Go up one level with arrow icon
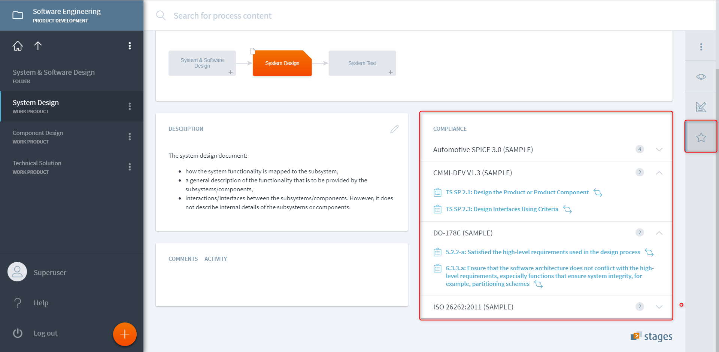 tap(38, 46)
